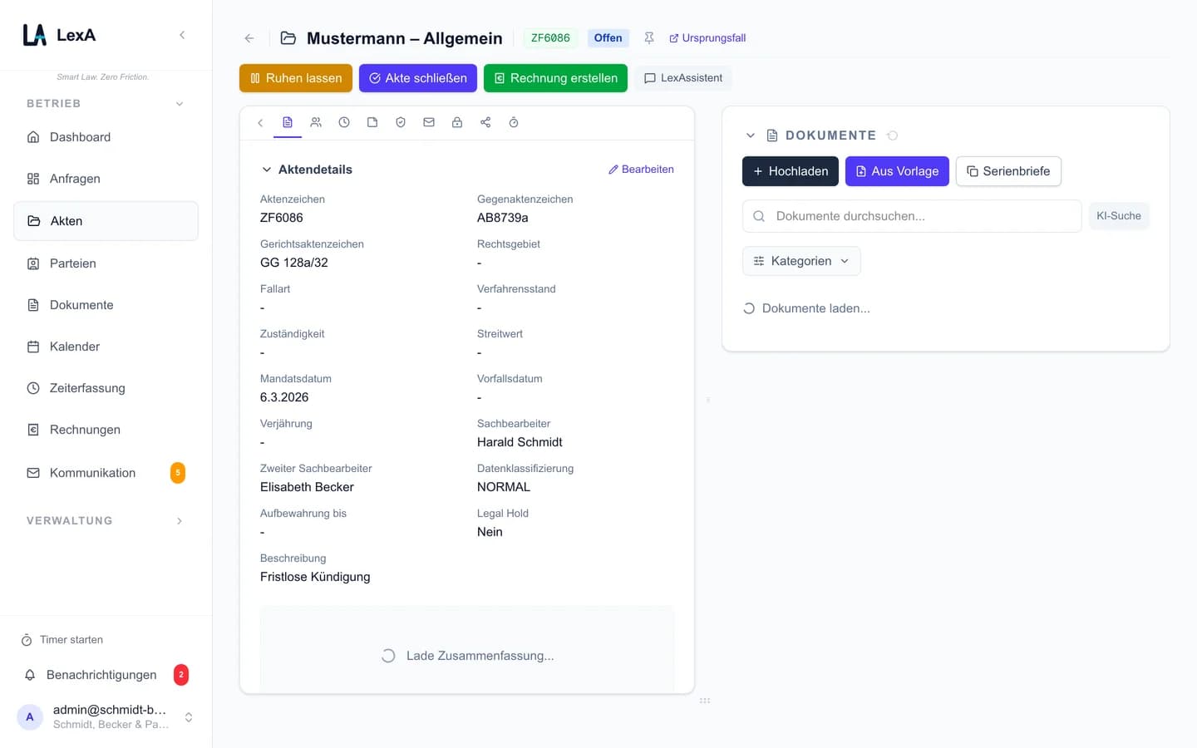Collapse the sidebar with the chevron
The image size is (1197, 748).
pyautogui.click(x=182, y=35)
